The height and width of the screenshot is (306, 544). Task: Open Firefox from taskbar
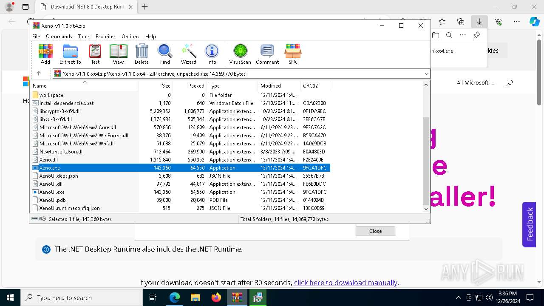click(x=216, y=297)
